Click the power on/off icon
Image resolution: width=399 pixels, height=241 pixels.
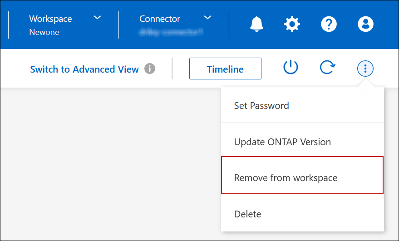click(x=291, y=68)
